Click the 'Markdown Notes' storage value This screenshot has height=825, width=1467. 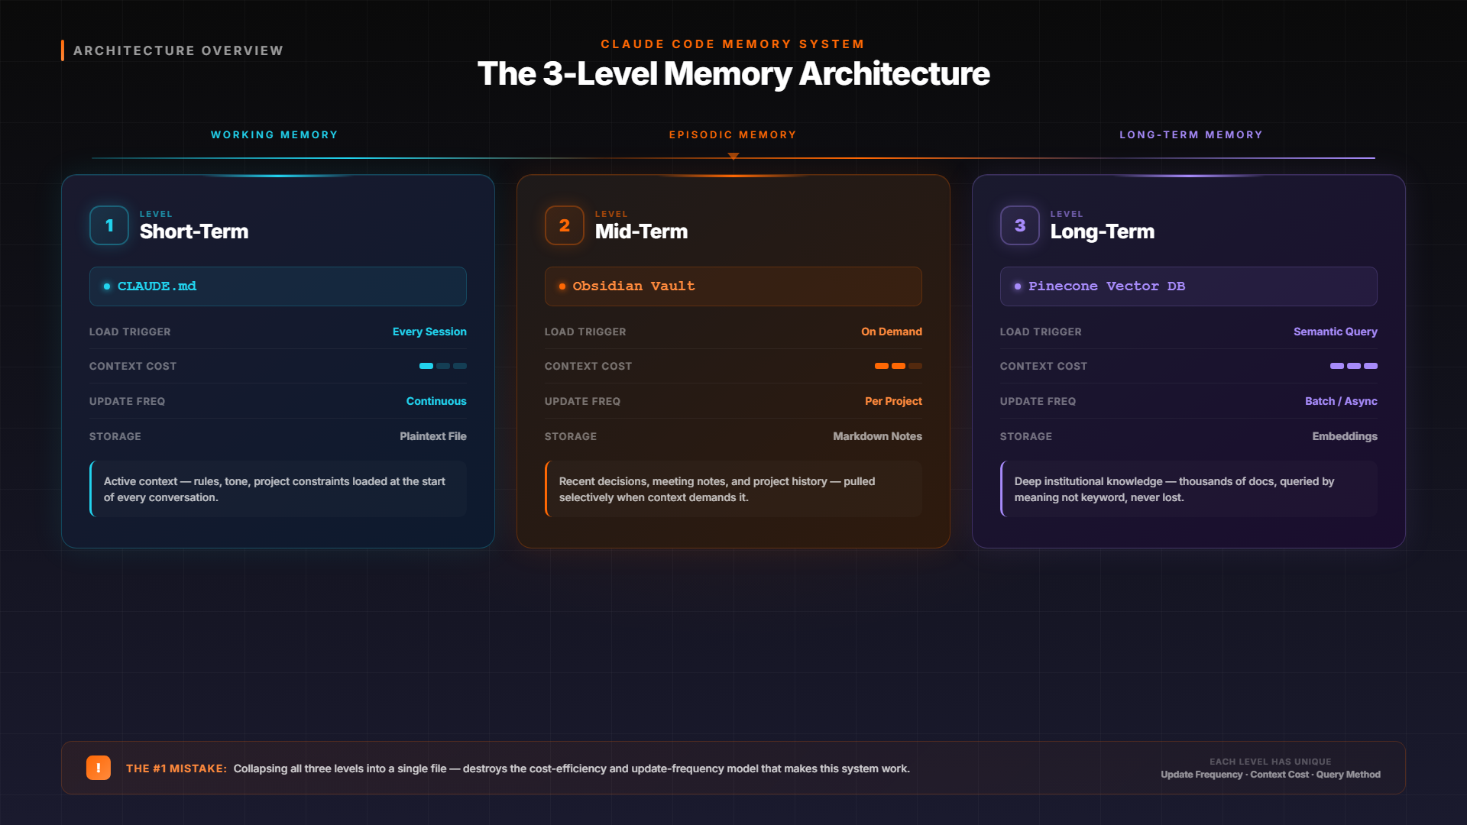click(877, 436)
